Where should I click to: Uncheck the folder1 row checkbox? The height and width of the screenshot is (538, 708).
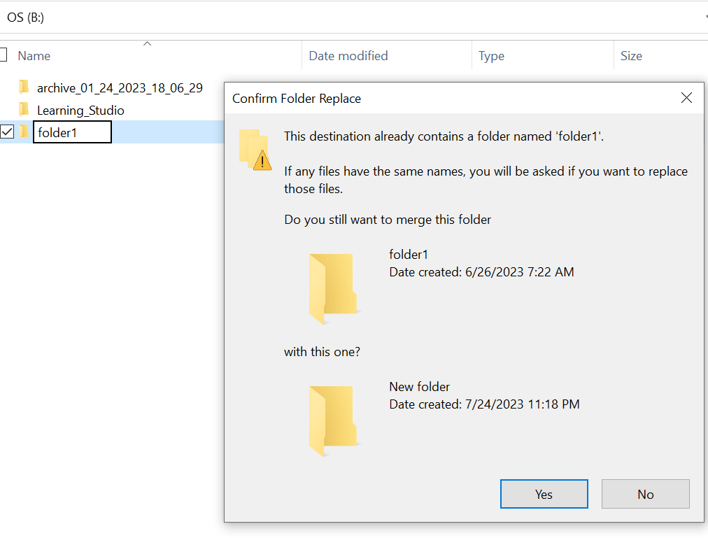pyautogui.click(x=7, y=132)
